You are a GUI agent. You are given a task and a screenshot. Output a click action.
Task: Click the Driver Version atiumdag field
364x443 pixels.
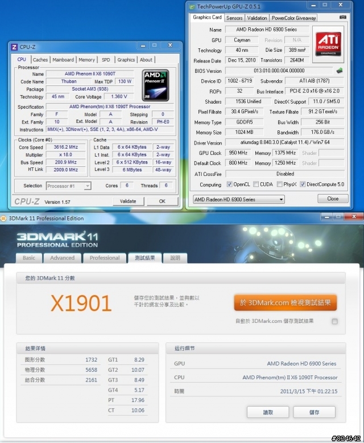pyautogui.click(x=285, y=142)
